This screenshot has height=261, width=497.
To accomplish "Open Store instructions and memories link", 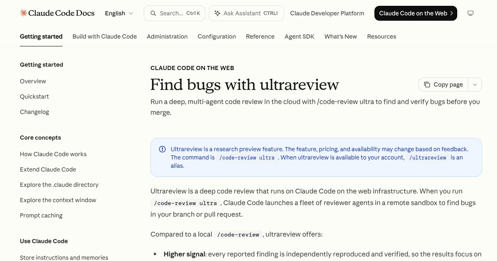I will point(64,258).
